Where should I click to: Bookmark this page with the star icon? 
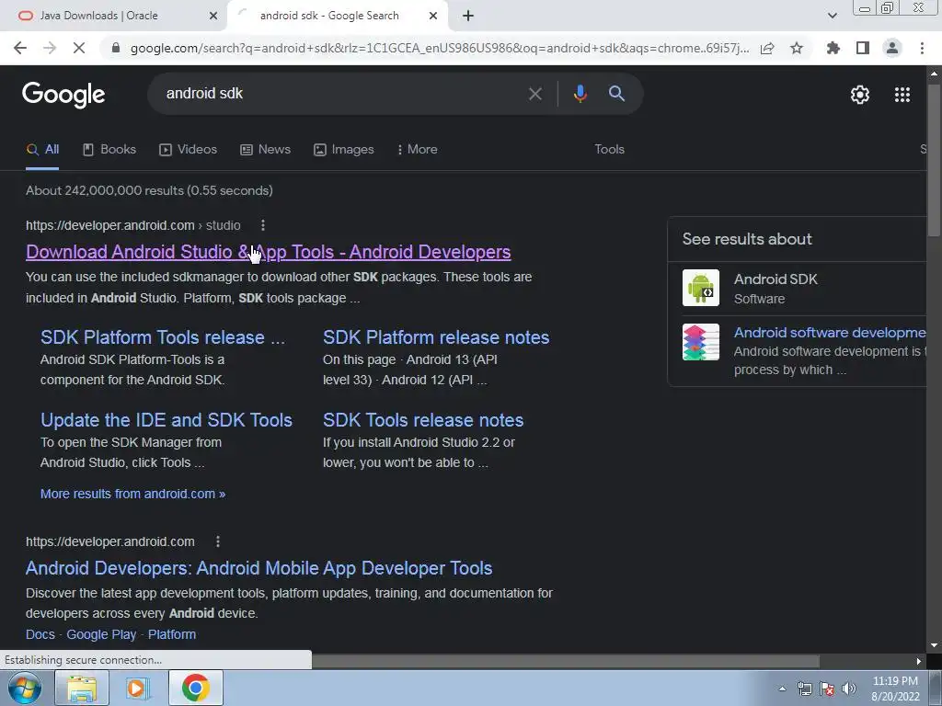[x=797, y=48]
